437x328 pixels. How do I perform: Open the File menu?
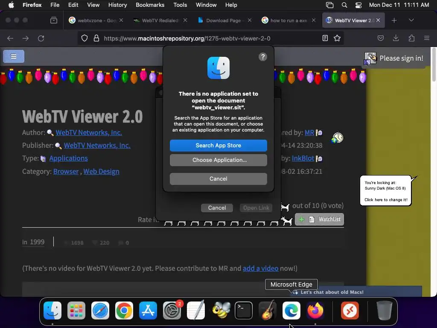55,5
